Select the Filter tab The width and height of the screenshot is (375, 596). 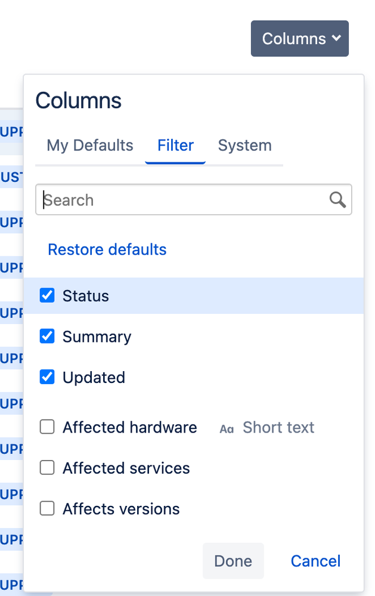pyautogui.click(x=175, y=146)
